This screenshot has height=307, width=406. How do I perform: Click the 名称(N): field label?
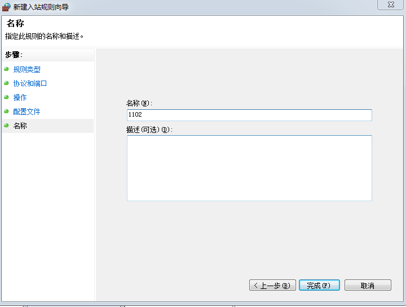coord(139,103)
